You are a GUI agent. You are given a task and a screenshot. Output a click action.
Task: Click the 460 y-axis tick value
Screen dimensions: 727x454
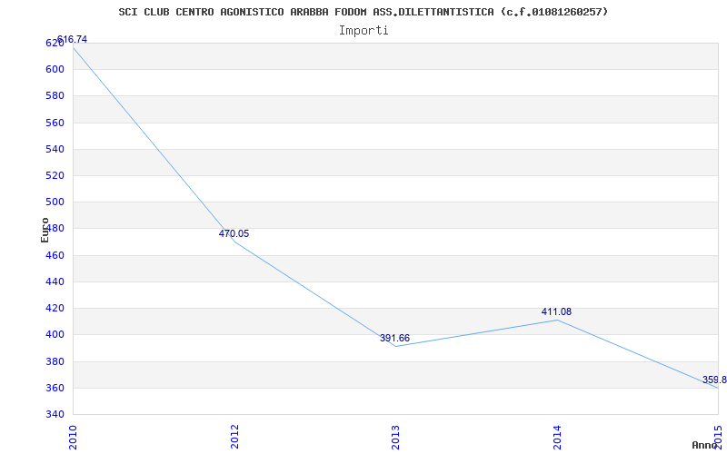(55, 255)
